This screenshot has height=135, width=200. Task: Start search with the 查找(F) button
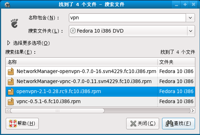(x=178, y=124)
